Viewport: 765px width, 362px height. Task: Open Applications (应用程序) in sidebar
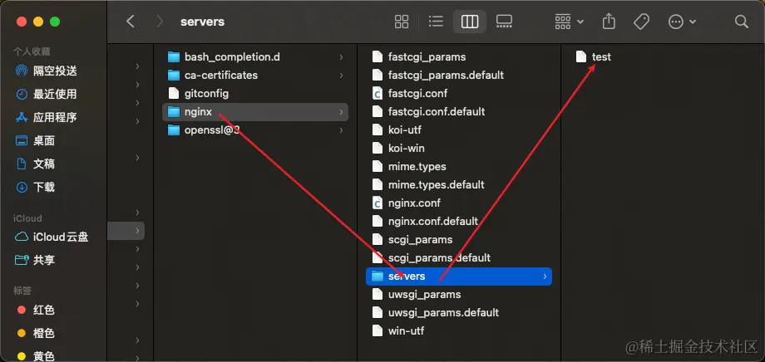click(x=47, y=117)
